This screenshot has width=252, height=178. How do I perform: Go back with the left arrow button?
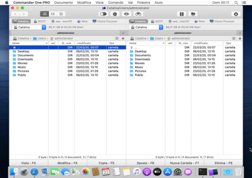[15, 14]
